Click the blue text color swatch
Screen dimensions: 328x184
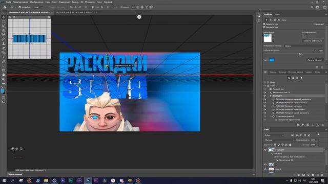[x=272, y=60]
